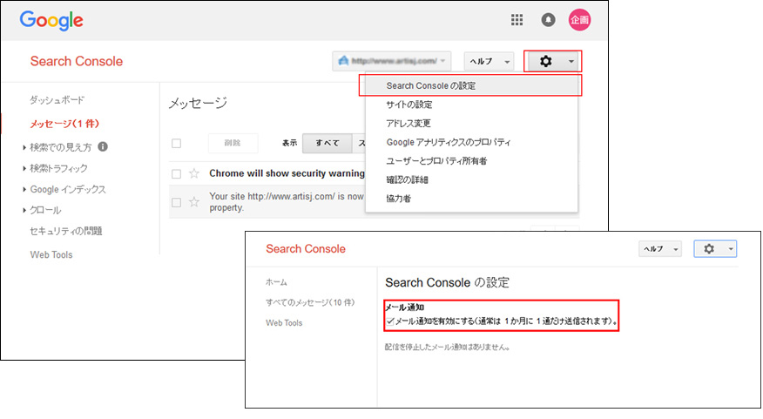Viewport: 763px width, 419px height.
Task: Check the 'Your site' message checkbox
Action: point(176,202)
